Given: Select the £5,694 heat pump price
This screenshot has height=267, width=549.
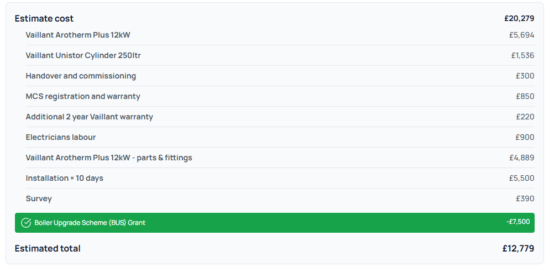Looking at the screenshot, I should (x=521, y=35).
